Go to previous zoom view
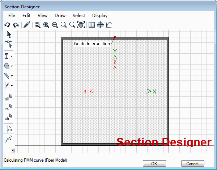This screenshot has height=170, width=217. (55, 25)
